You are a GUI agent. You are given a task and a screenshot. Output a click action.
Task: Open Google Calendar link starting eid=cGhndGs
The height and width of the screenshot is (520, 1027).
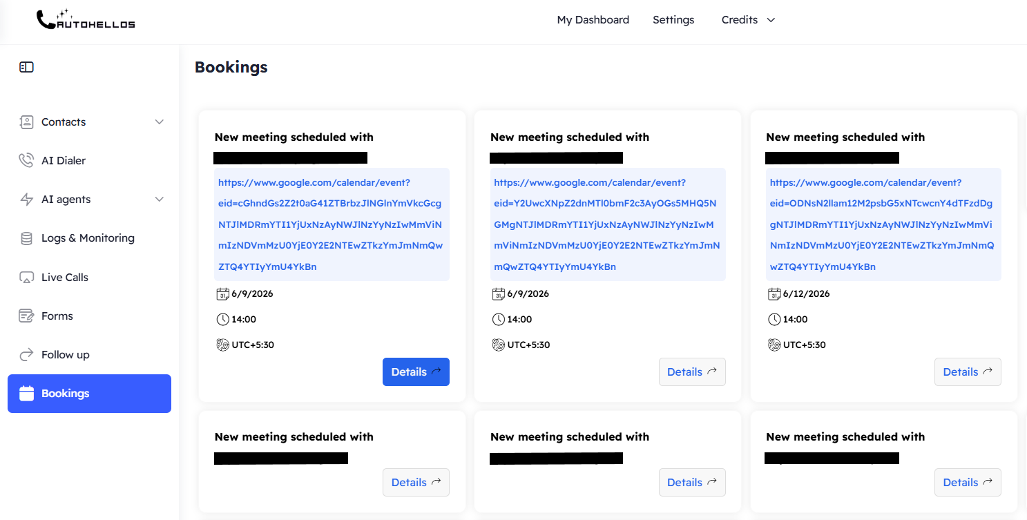332,224
